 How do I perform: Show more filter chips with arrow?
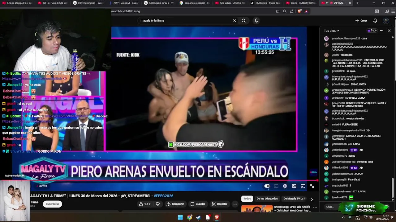312,199
